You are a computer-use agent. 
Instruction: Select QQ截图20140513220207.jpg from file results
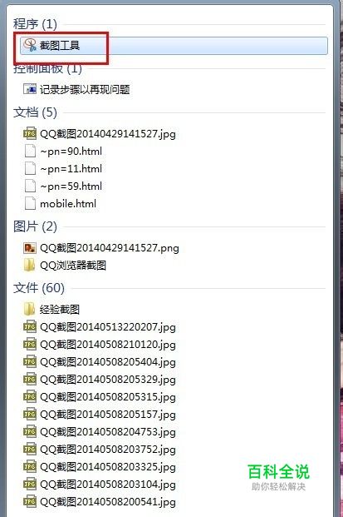(x=107, y=326)
